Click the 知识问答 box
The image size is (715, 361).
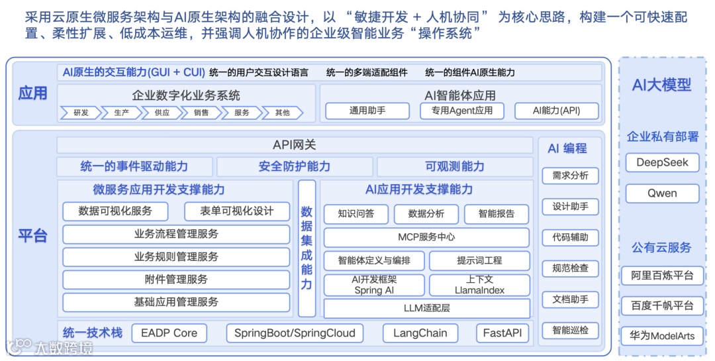click(x=356, y=214)
